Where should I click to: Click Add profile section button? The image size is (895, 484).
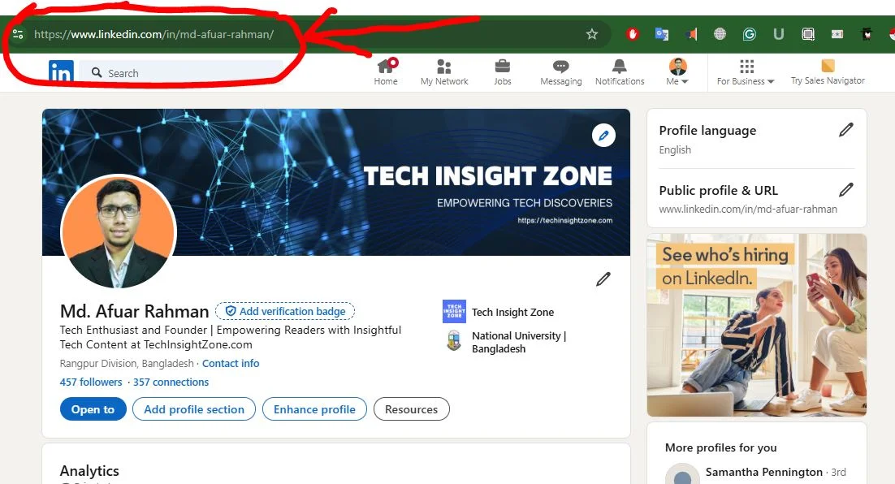[194, 409]
